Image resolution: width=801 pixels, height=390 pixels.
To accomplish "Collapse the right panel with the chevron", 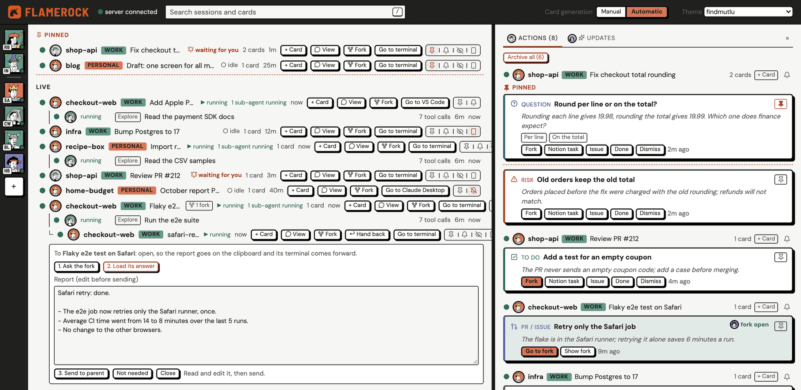I will click(787, 38).
